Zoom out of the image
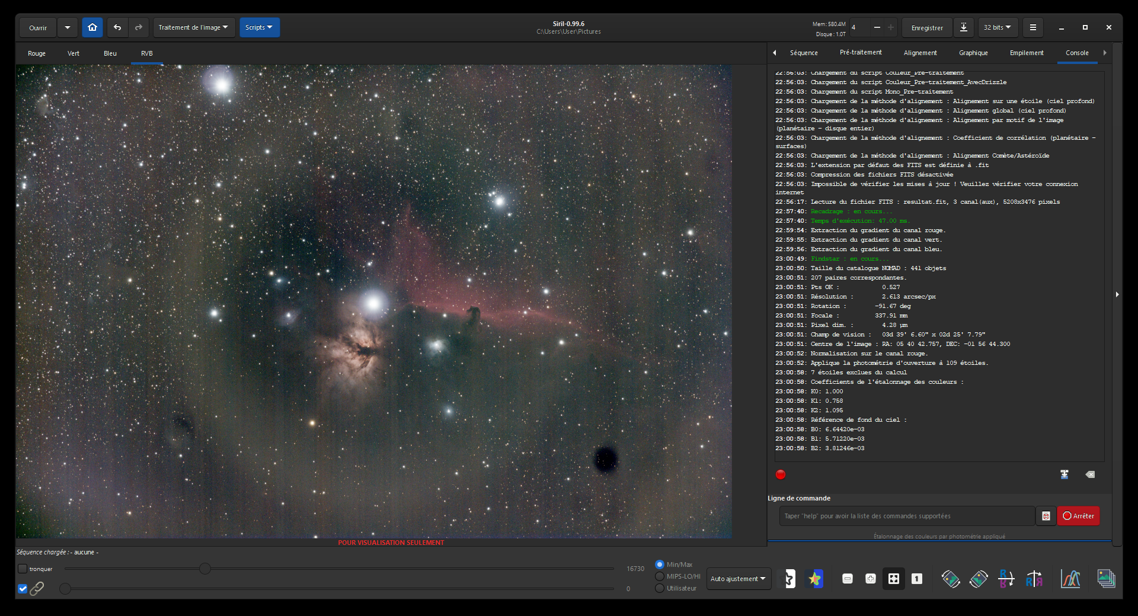The image size is (1138, 616). [x=848, y=579]
